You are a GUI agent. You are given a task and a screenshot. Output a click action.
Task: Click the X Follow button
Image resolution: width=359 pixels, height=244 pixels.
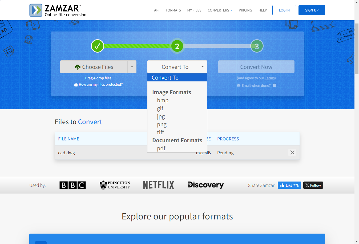pyautogui.click(x=313, y=185)
